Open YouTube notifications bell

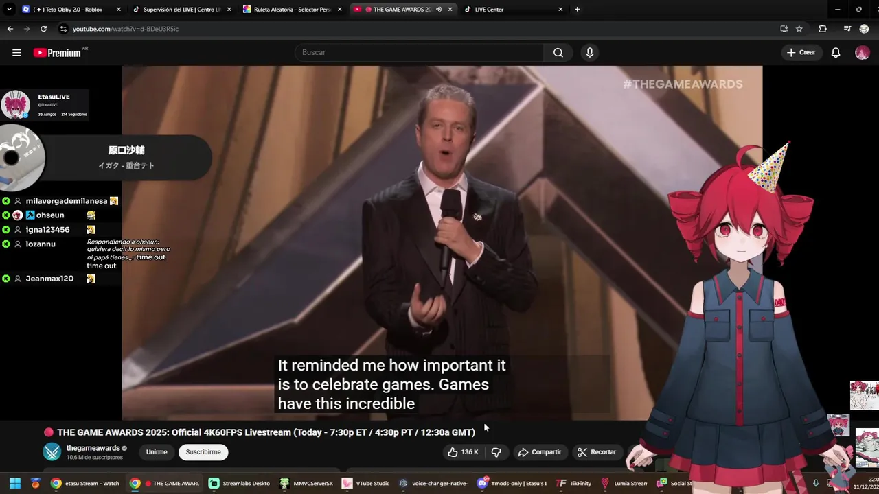pyautogui.click(x=836, y=53)
